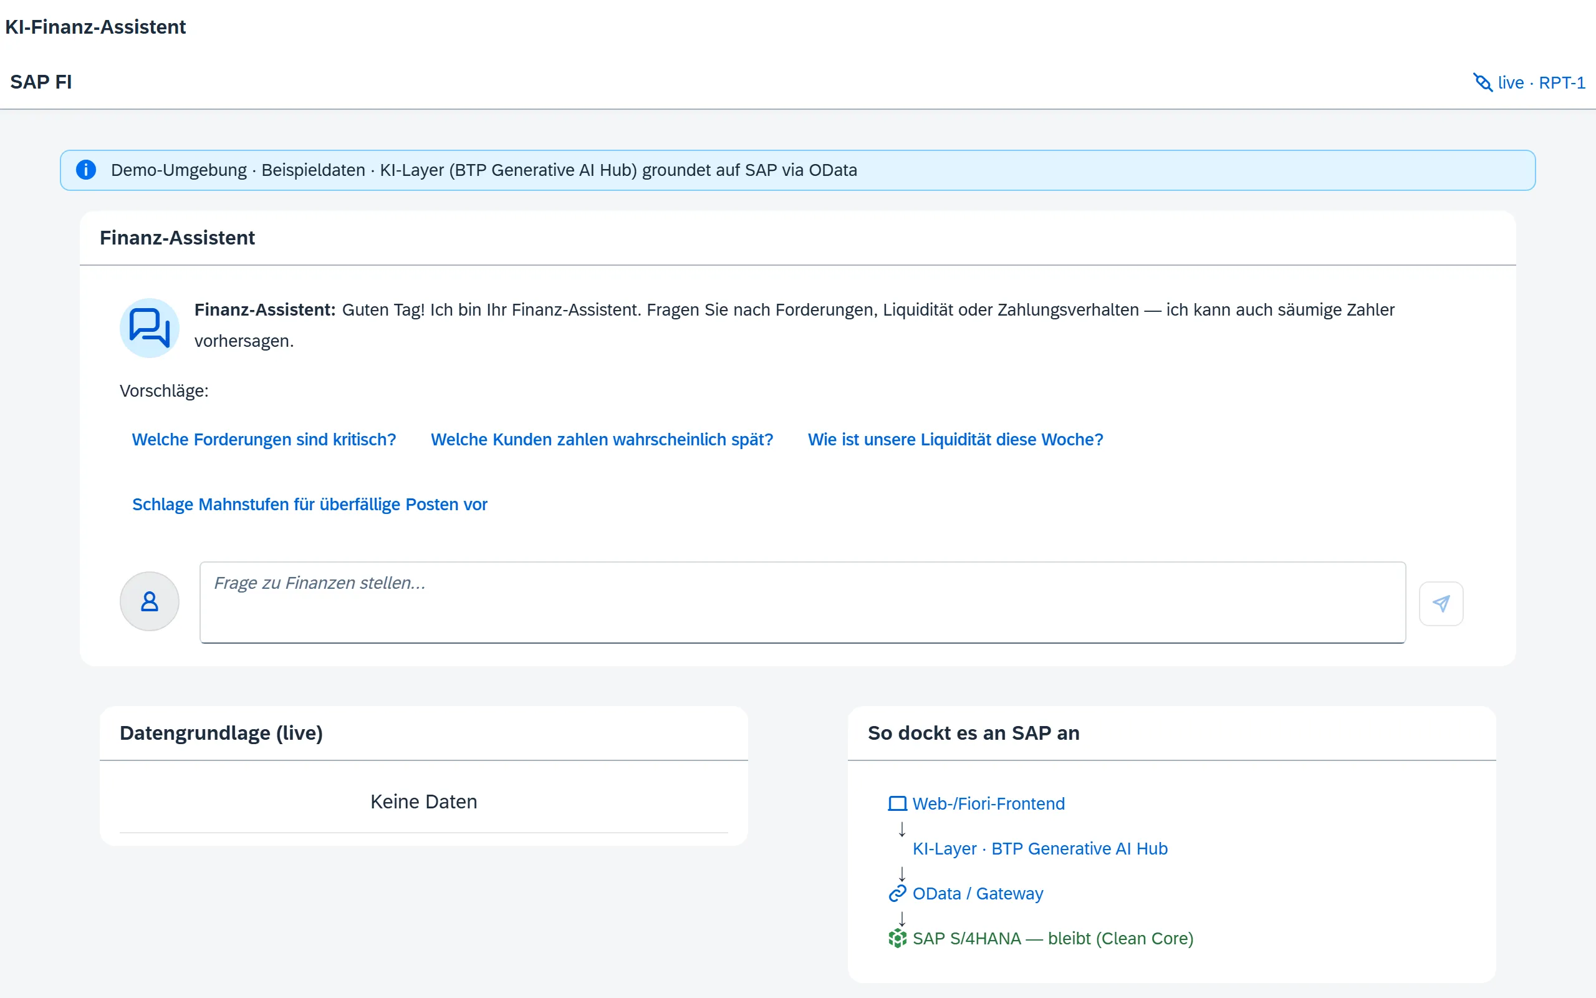The height and width of the screenshot is (998, 1596).
Task: Click the assistant greeting message text
Action: [794, 326]
